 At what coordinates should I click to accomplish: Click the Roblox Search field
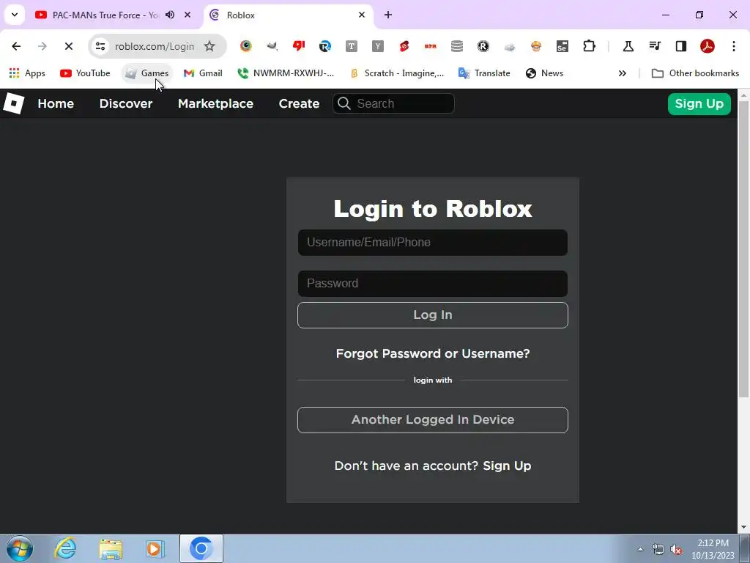click(x=393, y=103)
